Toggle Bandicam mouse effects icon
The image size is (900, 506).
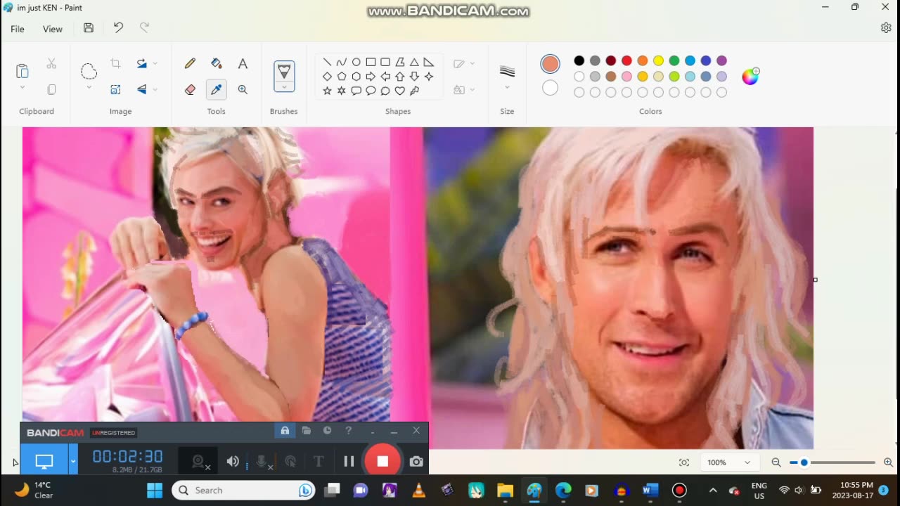coord(290,461)
